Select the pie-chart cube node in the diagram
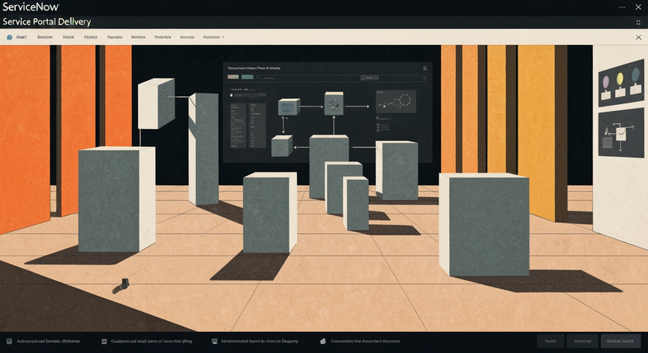The height and width of the screenshot is (353, 648). (334, 103)
